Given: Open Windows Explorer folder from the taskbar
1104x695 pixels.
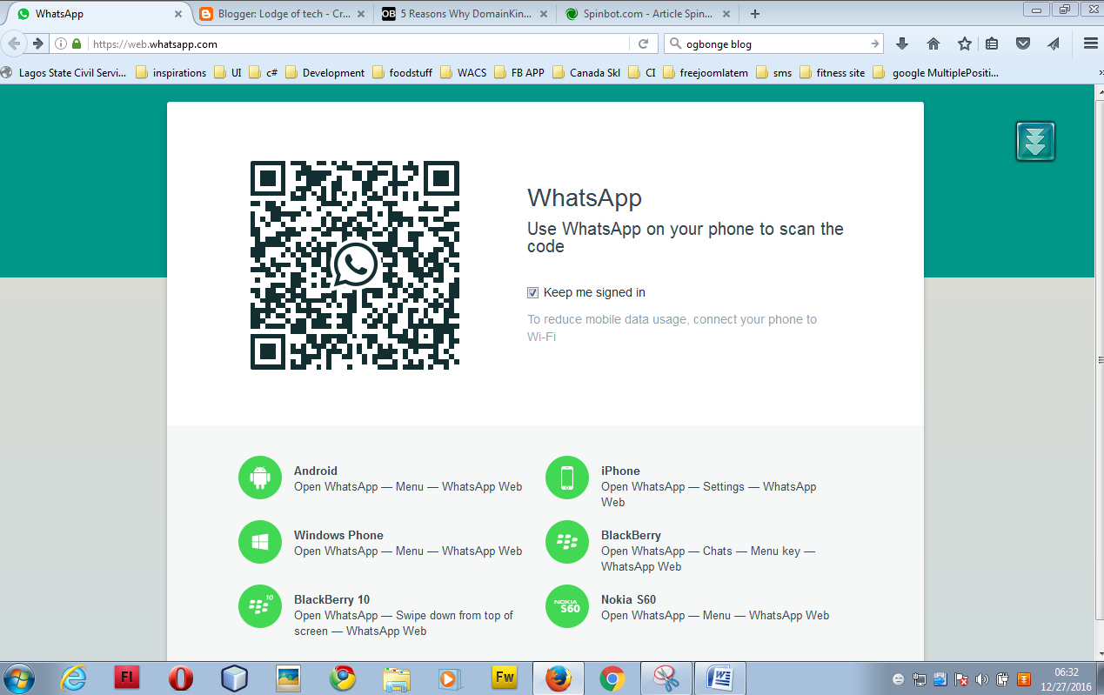Looking at the screenshot, I should coord(397,678).
